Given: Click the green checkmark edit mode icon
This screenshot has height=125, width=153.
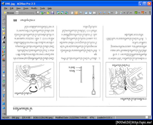Looking at the screenshot, I should pyautogui.click(x=42, y=13).
